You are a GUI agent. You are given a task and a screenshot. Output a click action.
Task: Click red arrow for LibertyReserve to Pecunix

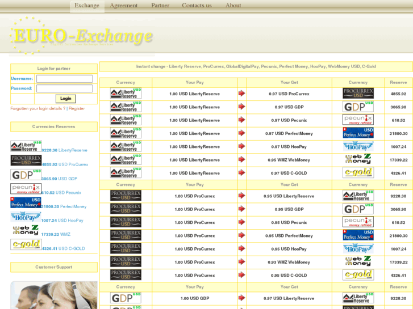coord(242,120)
